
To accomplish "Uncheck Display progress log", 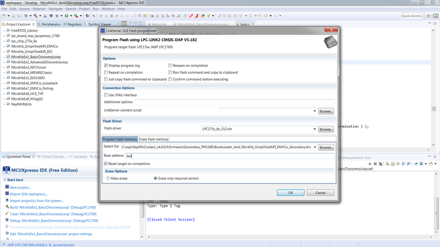I will [106, 65].
